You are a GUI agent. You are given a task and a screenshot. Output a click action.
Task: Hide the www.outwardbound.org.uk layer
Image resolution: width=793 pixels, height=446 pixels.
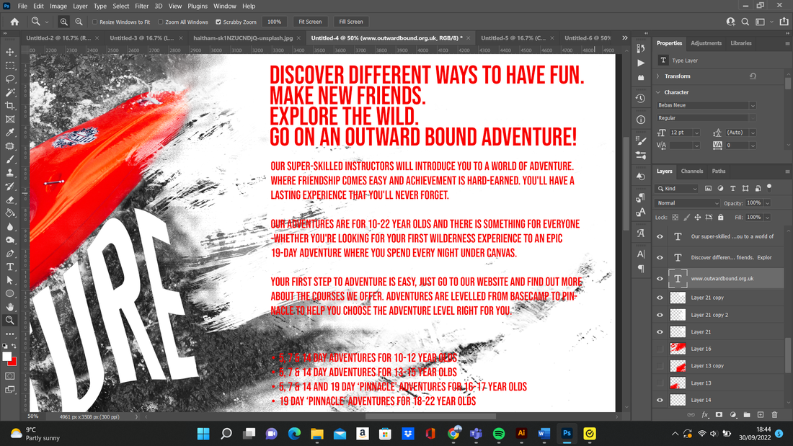(x=660, y=279)
